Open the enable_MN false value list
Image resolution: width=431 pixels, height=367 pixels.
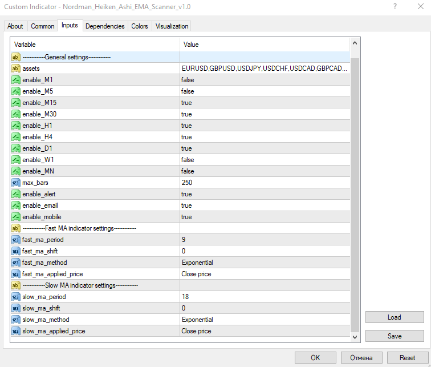pyautogui.click(x=265, y=171)
